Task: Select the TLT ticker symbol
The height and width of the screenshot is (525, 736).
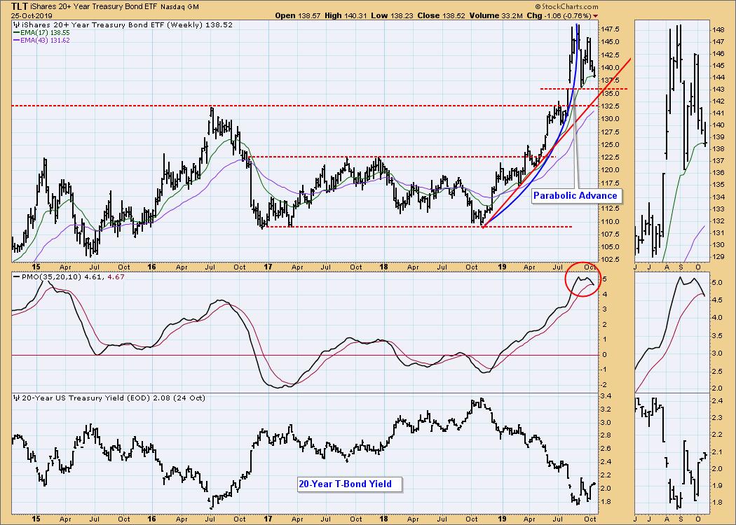Action: (x=19, y=6)
